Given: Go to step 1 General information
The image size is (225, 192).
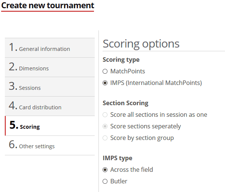Looking at the screenshot, I should pos(44,49).
